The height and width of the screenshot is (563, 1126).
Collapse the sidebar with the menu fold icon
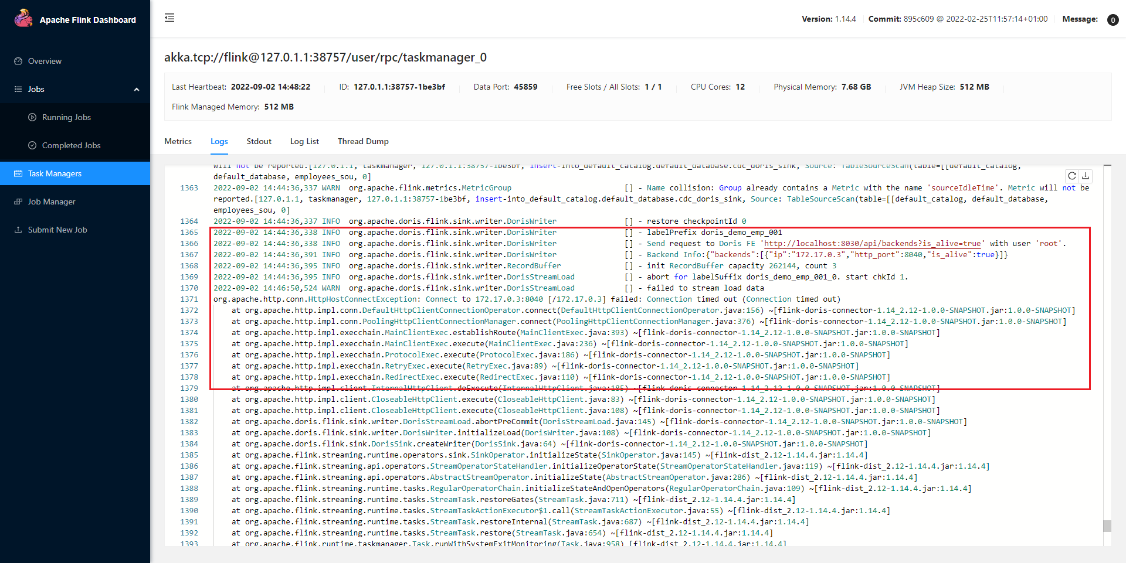click(169, 18)
